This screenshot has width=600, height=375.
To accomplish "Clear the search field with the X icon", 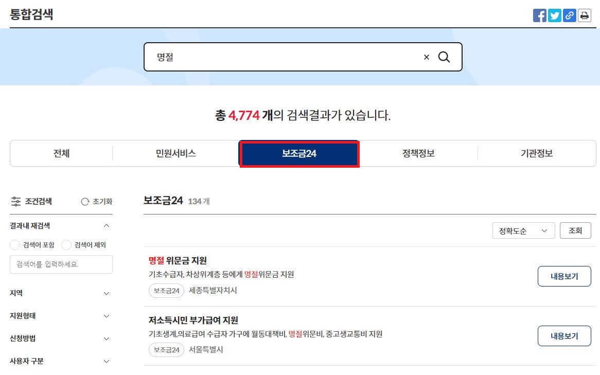I will (426, 57).
